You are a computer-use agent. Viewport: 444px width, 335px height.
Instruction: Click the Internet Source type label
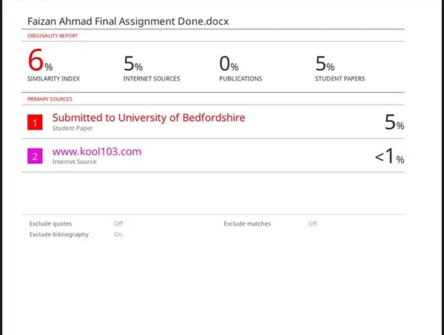(x=74, y=162)
